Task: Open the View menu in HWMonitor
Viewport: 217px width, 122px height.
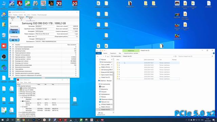Action: [x=21, y=82]
